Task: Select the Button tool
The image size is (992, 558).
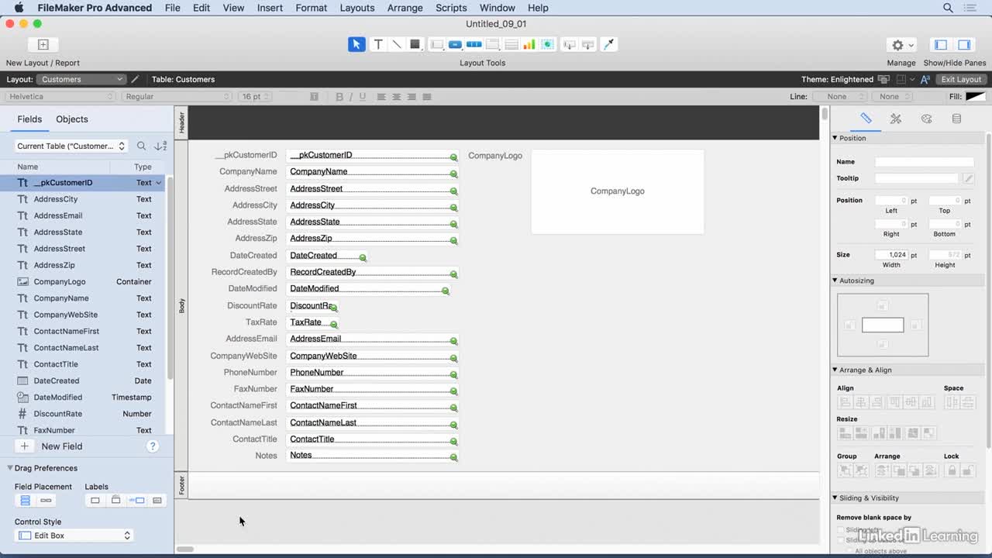Action: [456, 44]
